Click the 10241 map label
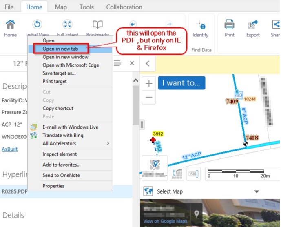The width and height of the screenshot is (281, 227). 250,99
